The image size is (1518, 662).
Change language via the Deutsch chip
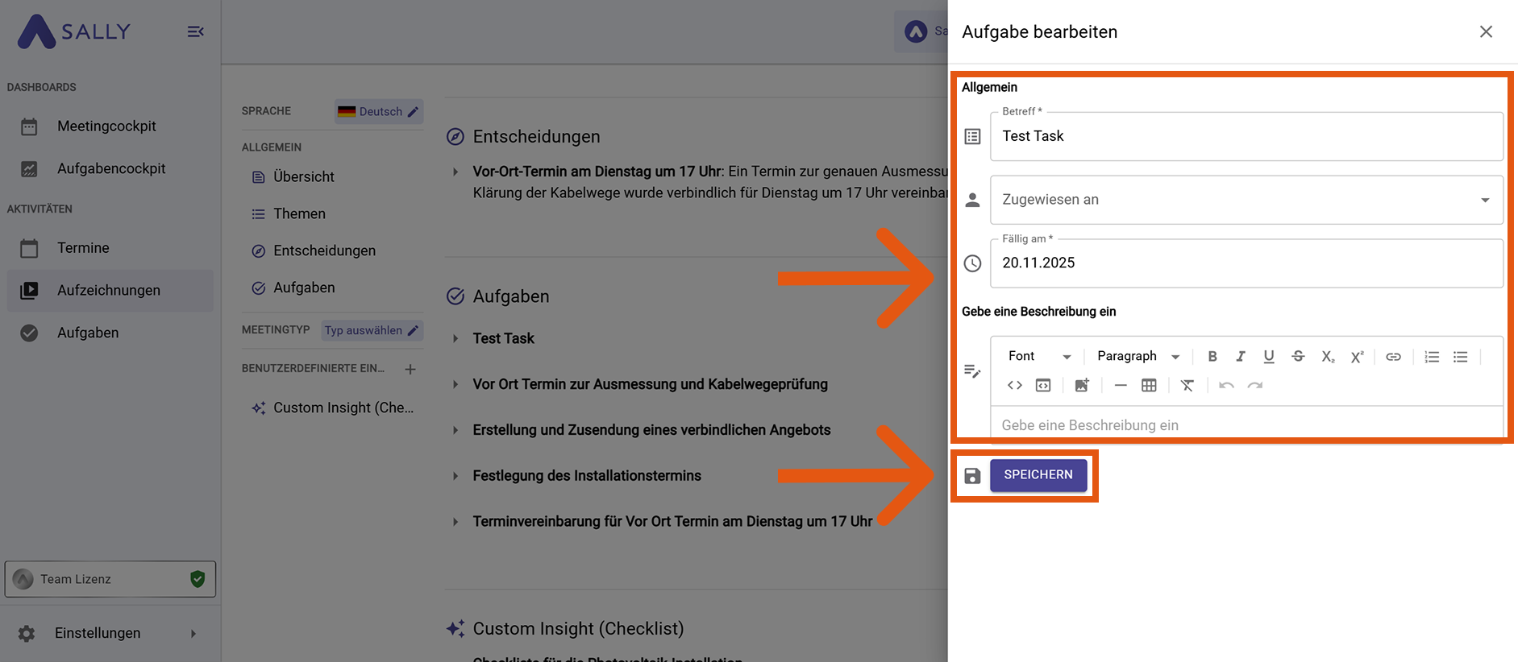click(x=379, y=112)
